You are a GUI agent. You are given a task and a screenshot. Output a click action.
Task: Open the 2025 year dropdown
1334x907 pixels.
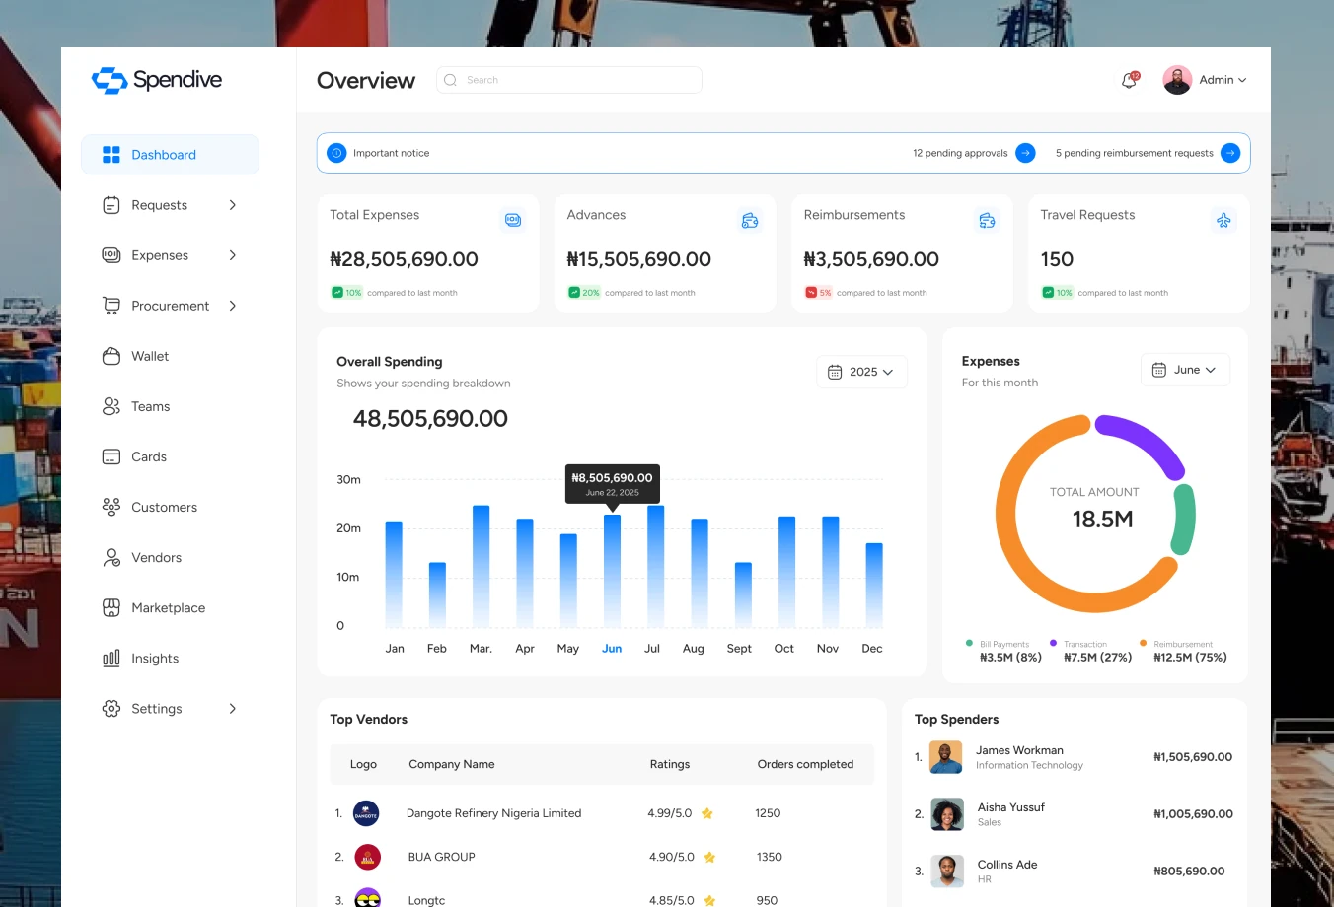pos(861,372)
